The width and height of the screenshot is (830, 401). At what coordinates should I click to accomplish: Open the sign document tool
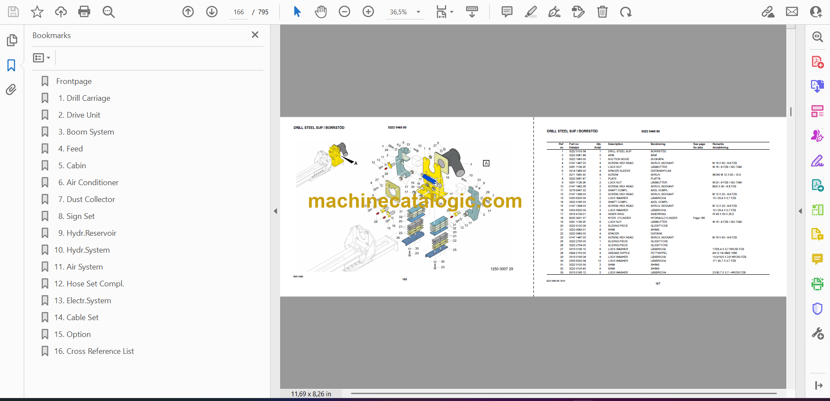click(x=555, y=12)
